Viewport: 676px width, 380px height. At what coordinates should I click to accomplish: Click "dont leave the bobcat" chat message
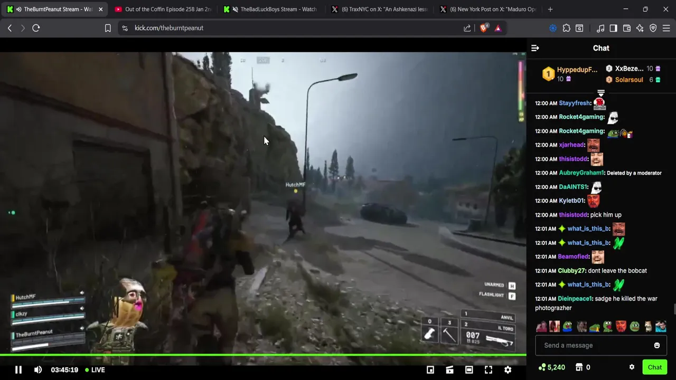[x=617, y=271]
